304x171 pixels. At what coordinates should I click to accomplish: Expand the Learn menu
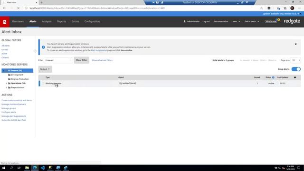(x=236, y=21)
